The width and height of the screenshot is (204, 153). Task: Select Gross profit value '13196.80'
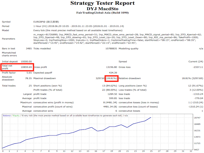(x=112, y=67)
